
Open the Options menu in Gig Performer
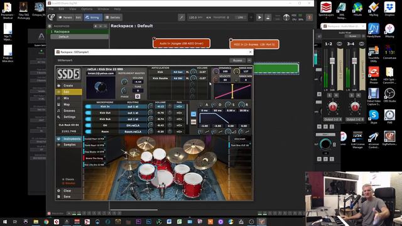87,9
